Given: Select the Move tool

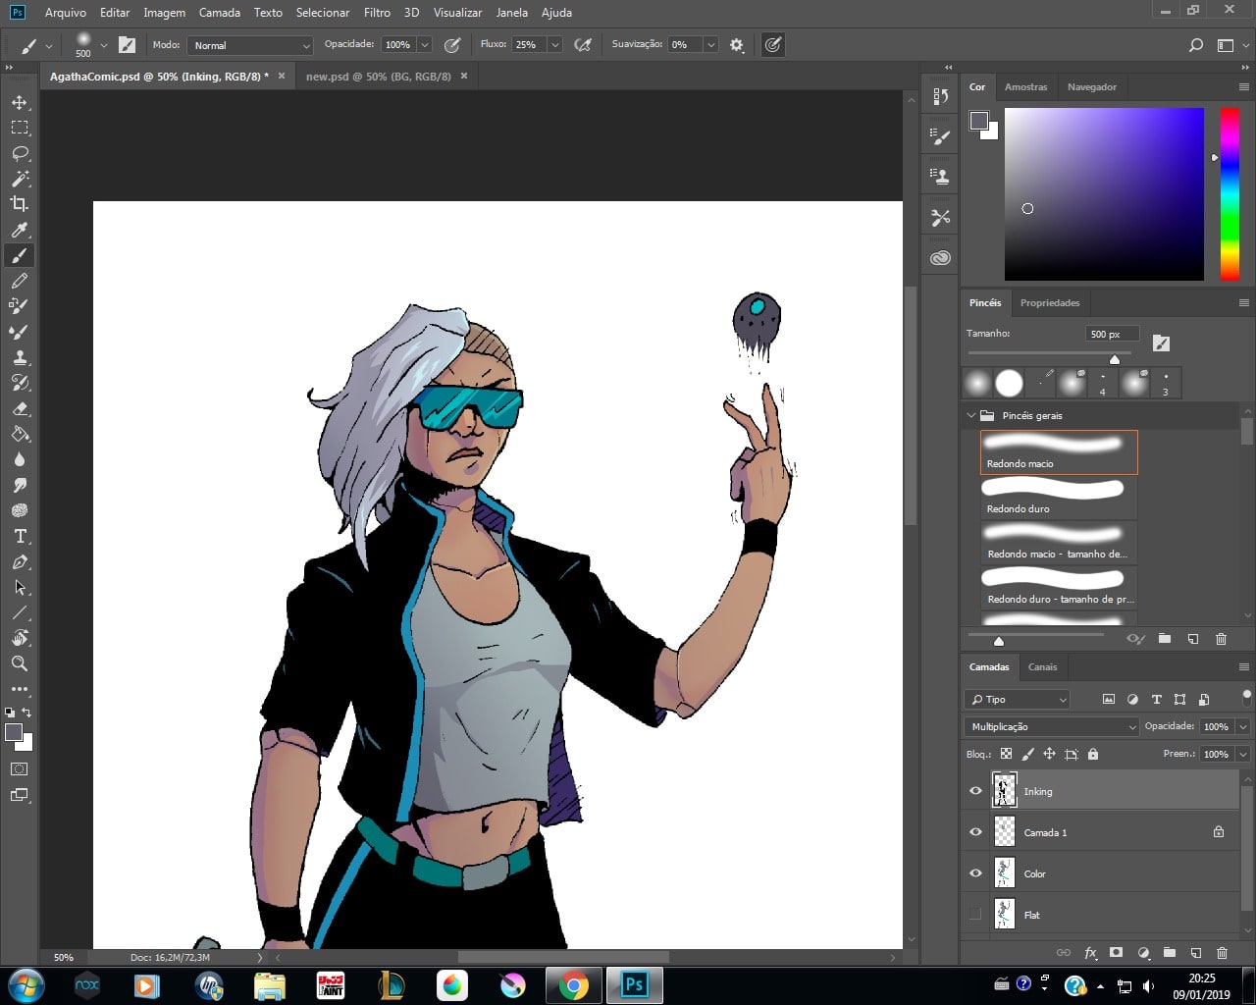Looking at the screenshot, I should coord(20,102).
